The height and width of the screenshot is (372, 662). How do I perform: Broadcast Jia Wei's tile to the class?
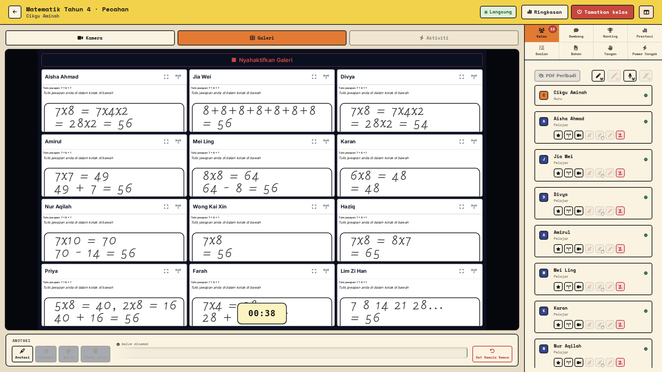tap(326, 77)
